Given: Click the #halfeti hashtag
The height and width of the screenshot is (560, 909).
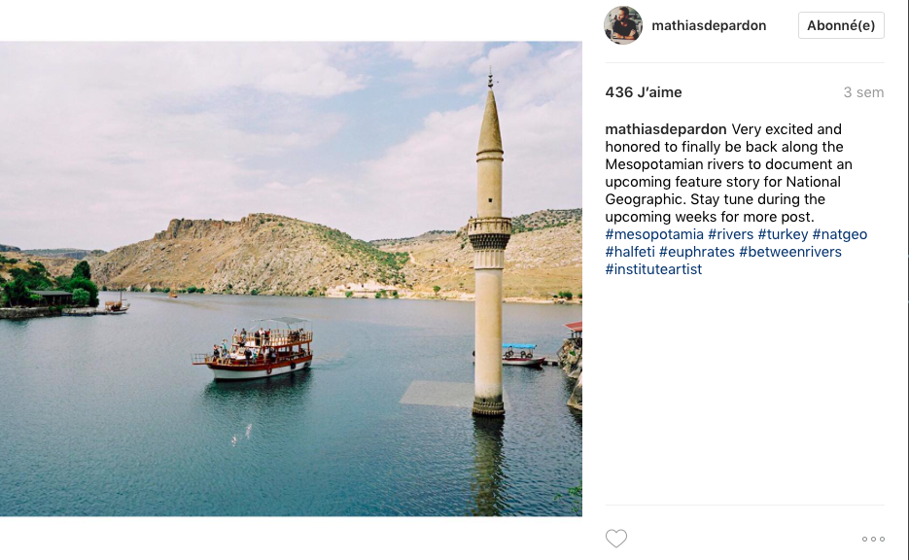Looking at the screenshot, I should (x=630, y=252).
